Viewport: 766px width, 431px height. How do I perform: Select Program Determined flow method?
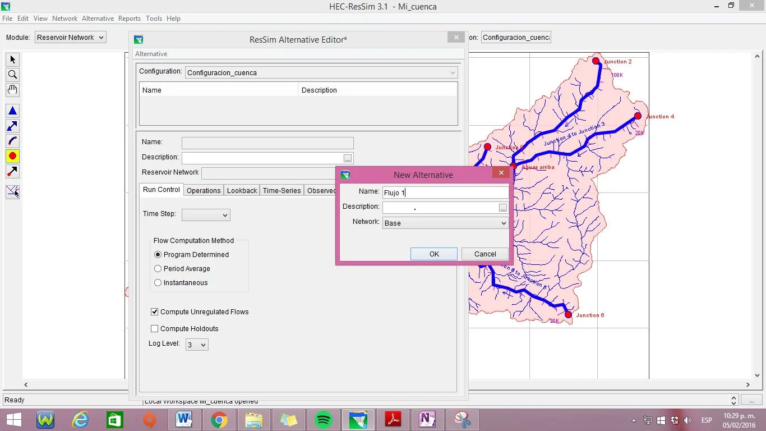pos(191,254)
